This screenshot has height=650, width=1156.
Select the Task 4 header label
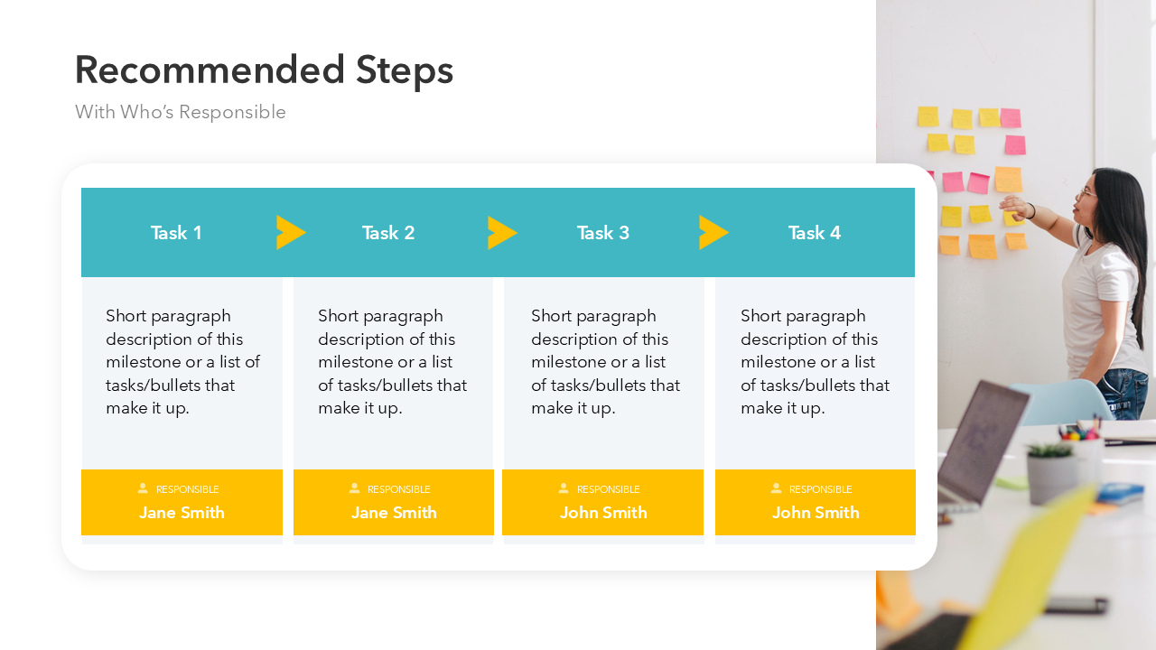[815, 233]
